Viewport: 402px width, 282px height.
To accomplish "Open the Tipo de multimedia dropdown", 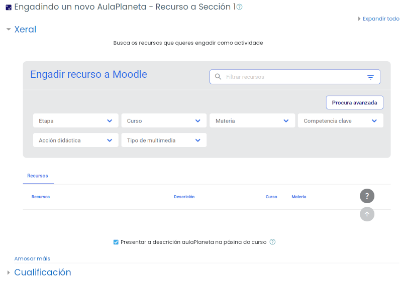I will [164, 140].
